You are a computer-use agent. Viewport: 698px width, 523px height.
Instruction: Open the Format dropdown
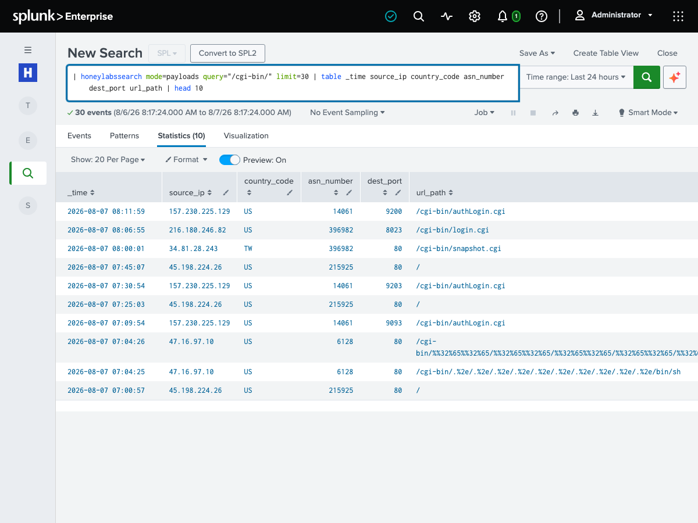pyautogui.click(x=186, y=159)
